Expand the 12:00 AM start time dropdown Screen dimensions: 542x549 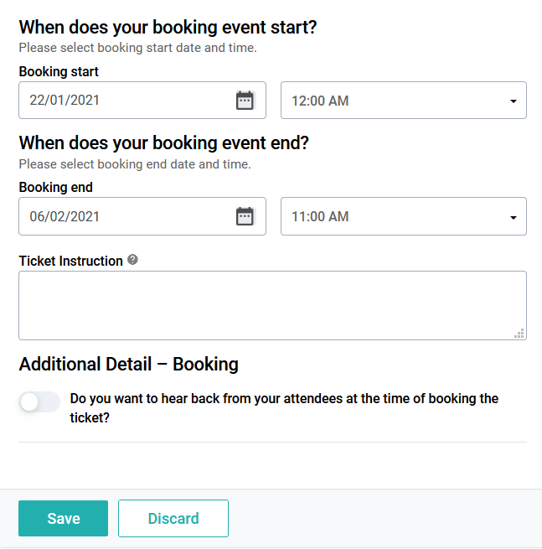tap(404, 101)
